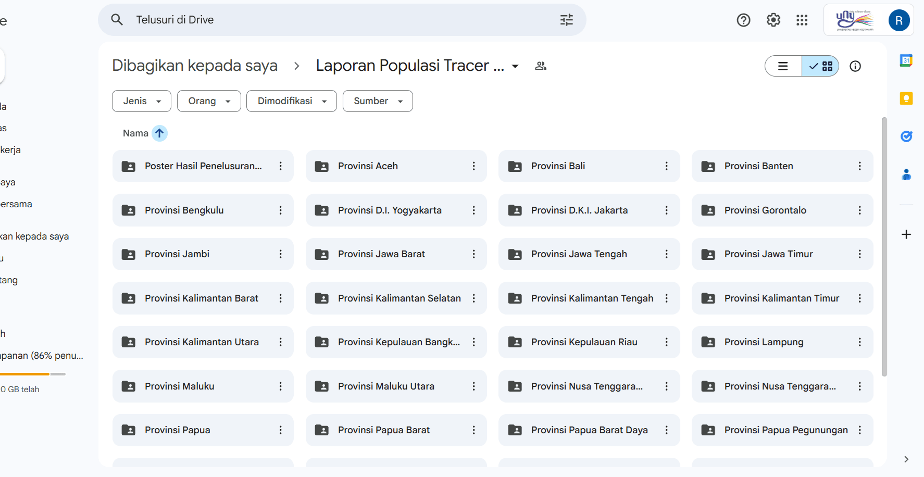The image size is (924, 477).
Task: Switch to grid layout view
Action: 820,66
